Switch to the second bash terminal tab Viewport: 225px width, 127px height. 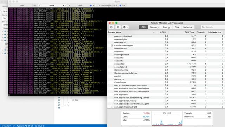pyautogui.click(x=80, y=6)
